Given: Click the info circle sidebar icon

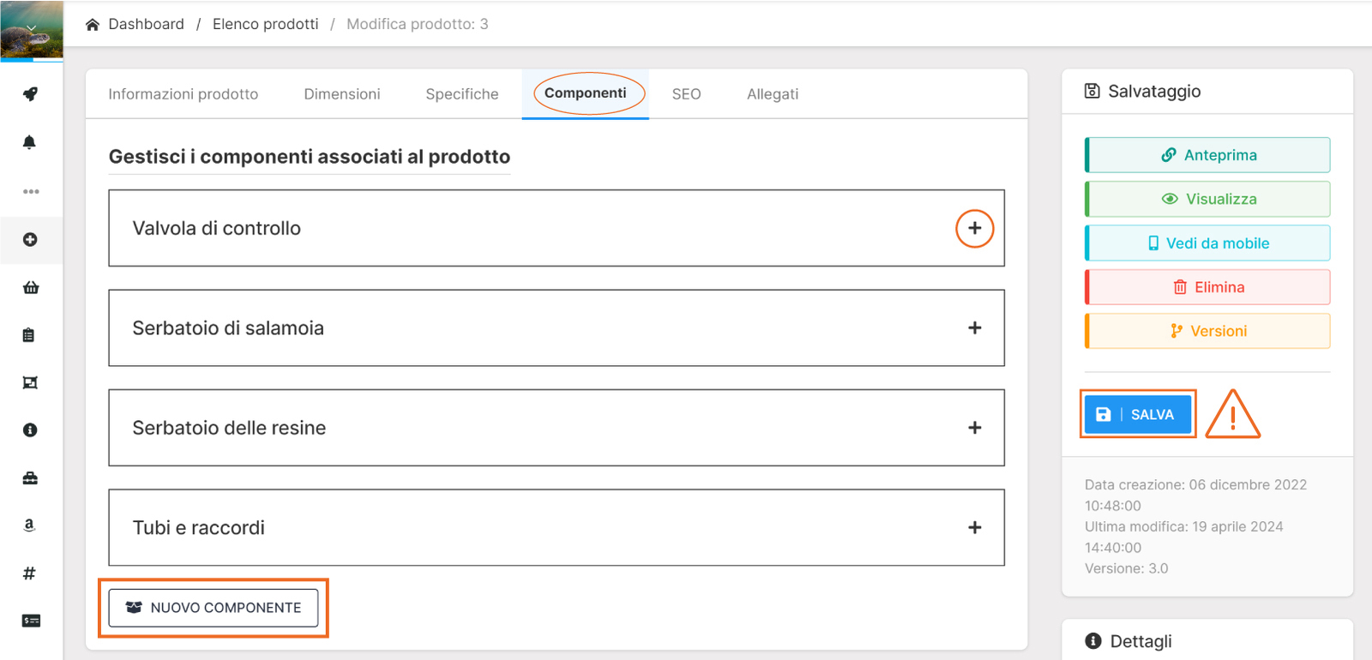Looking at the screenshot, I should (30, 430).
